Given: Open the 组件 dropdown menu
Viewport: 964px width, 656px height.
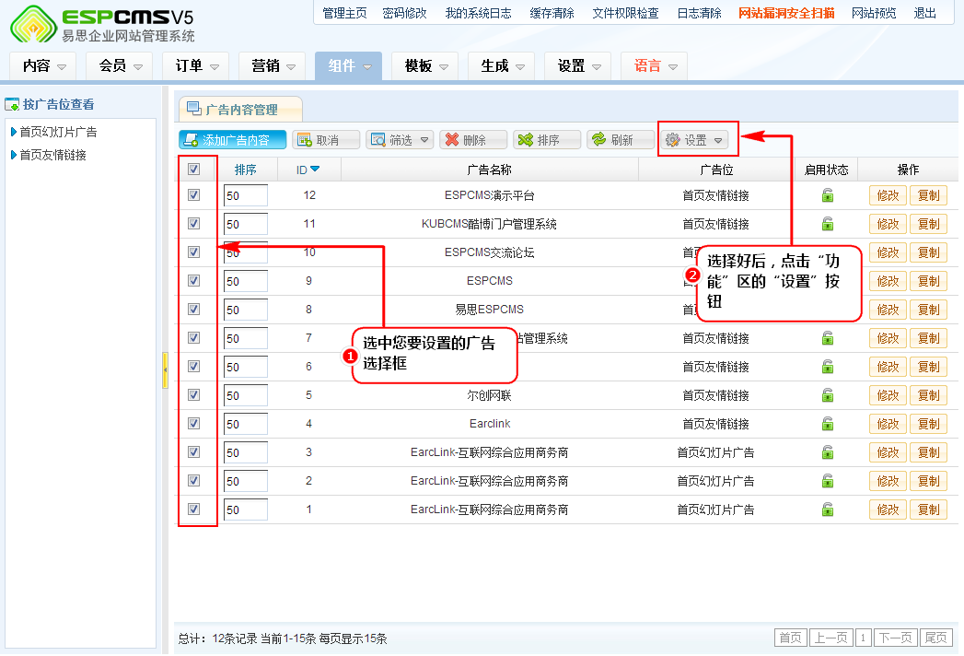Looking at the screenshot, I should pos(349,65).
